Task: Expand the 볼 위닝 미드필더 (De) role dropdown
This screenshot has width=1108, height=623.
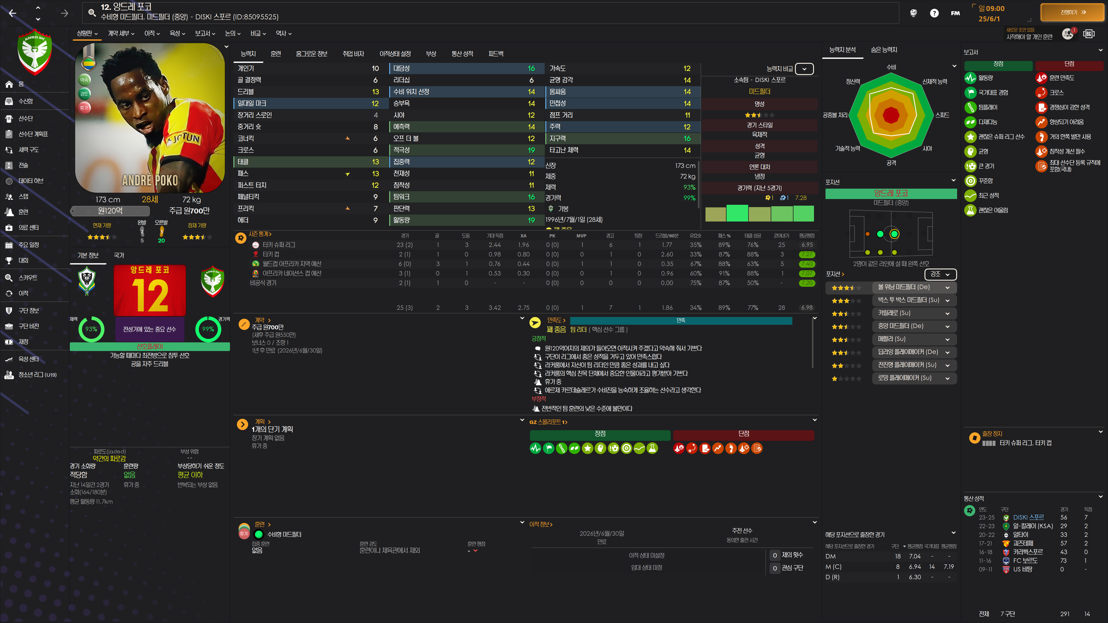Action: 947,287
